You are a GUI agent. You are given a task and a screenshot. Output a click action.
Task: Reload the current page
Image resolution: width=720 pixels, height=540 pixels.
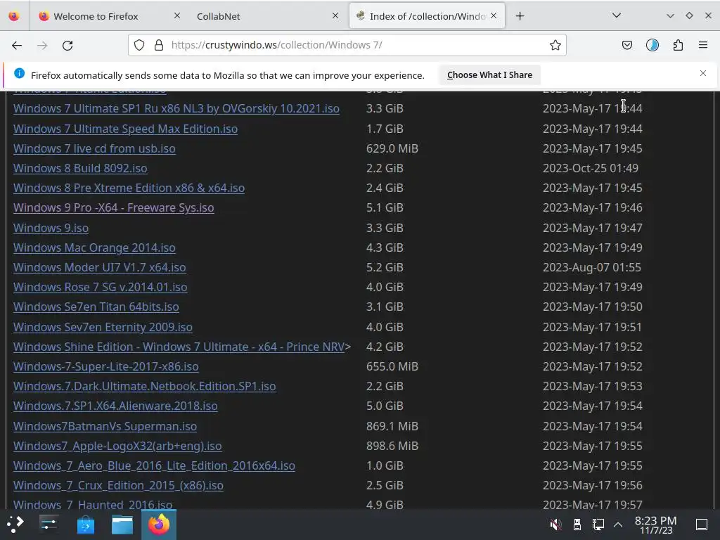point(67,45)
